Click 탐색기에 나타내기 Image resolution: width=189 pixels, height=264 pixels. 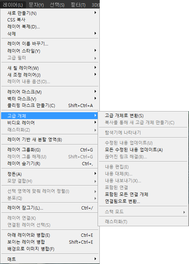pos(143,133)
